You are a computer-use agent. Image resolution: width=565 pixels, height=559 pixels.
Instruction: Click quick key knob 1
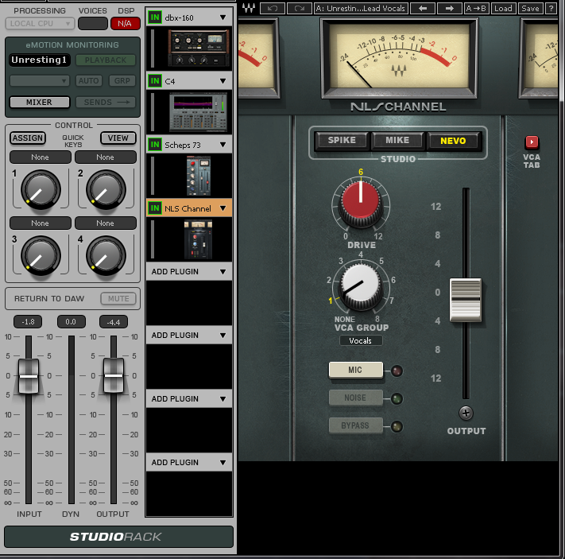click(41, 190)
